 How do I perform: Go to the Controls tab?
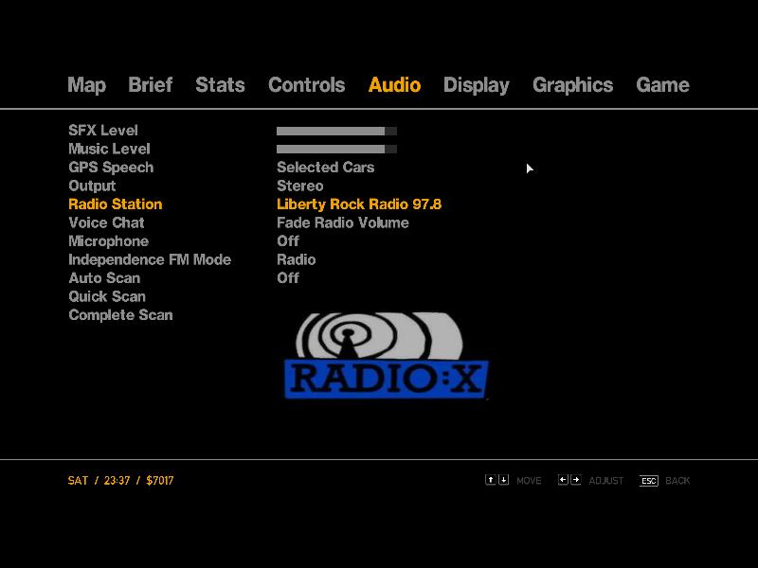[x=306, y=84]
